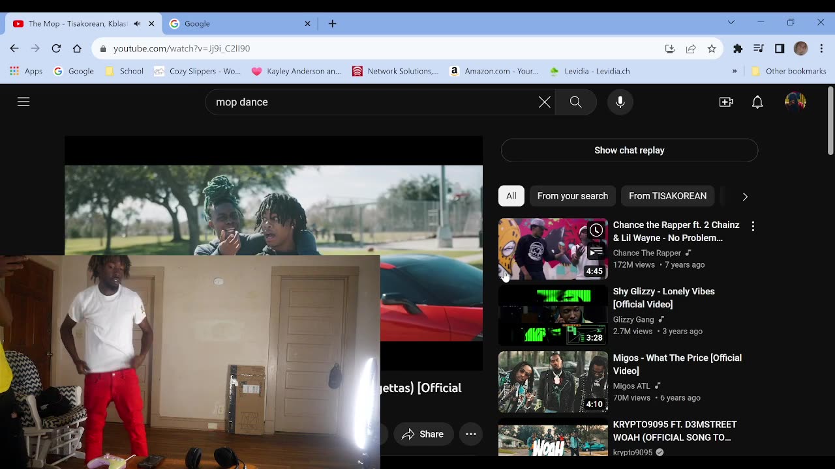Open the media controls icon in toolbar
The width and height of the screenshot is (835, 469).
[759, 48]
